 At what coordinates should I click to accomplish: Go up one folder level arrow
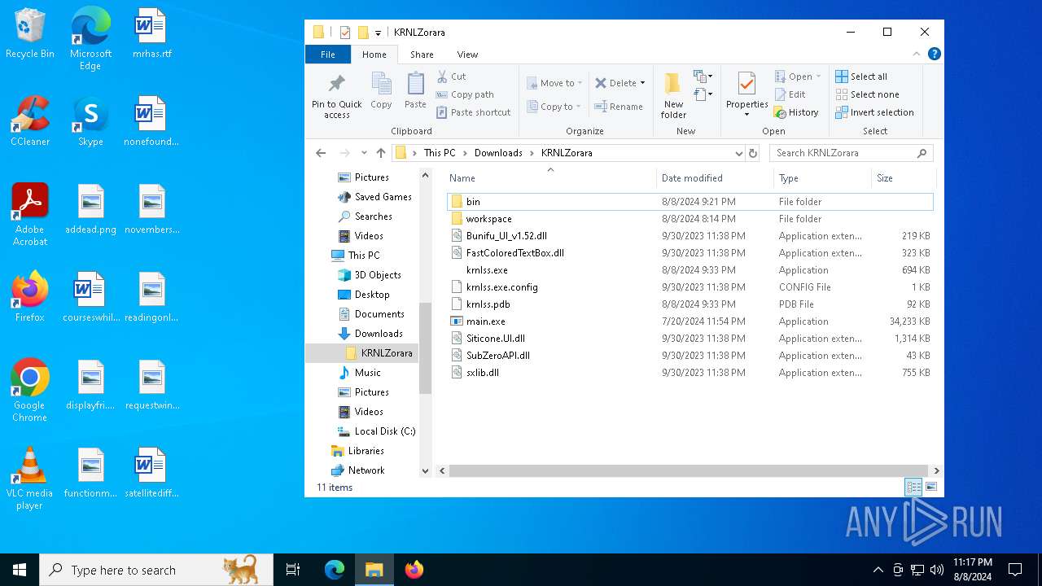(381, 153)
